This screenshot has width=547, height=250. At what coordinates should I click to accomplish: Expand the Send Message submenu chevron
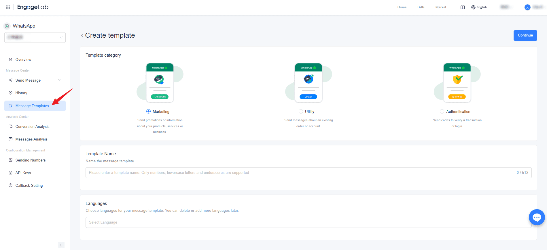click(59, 80)
